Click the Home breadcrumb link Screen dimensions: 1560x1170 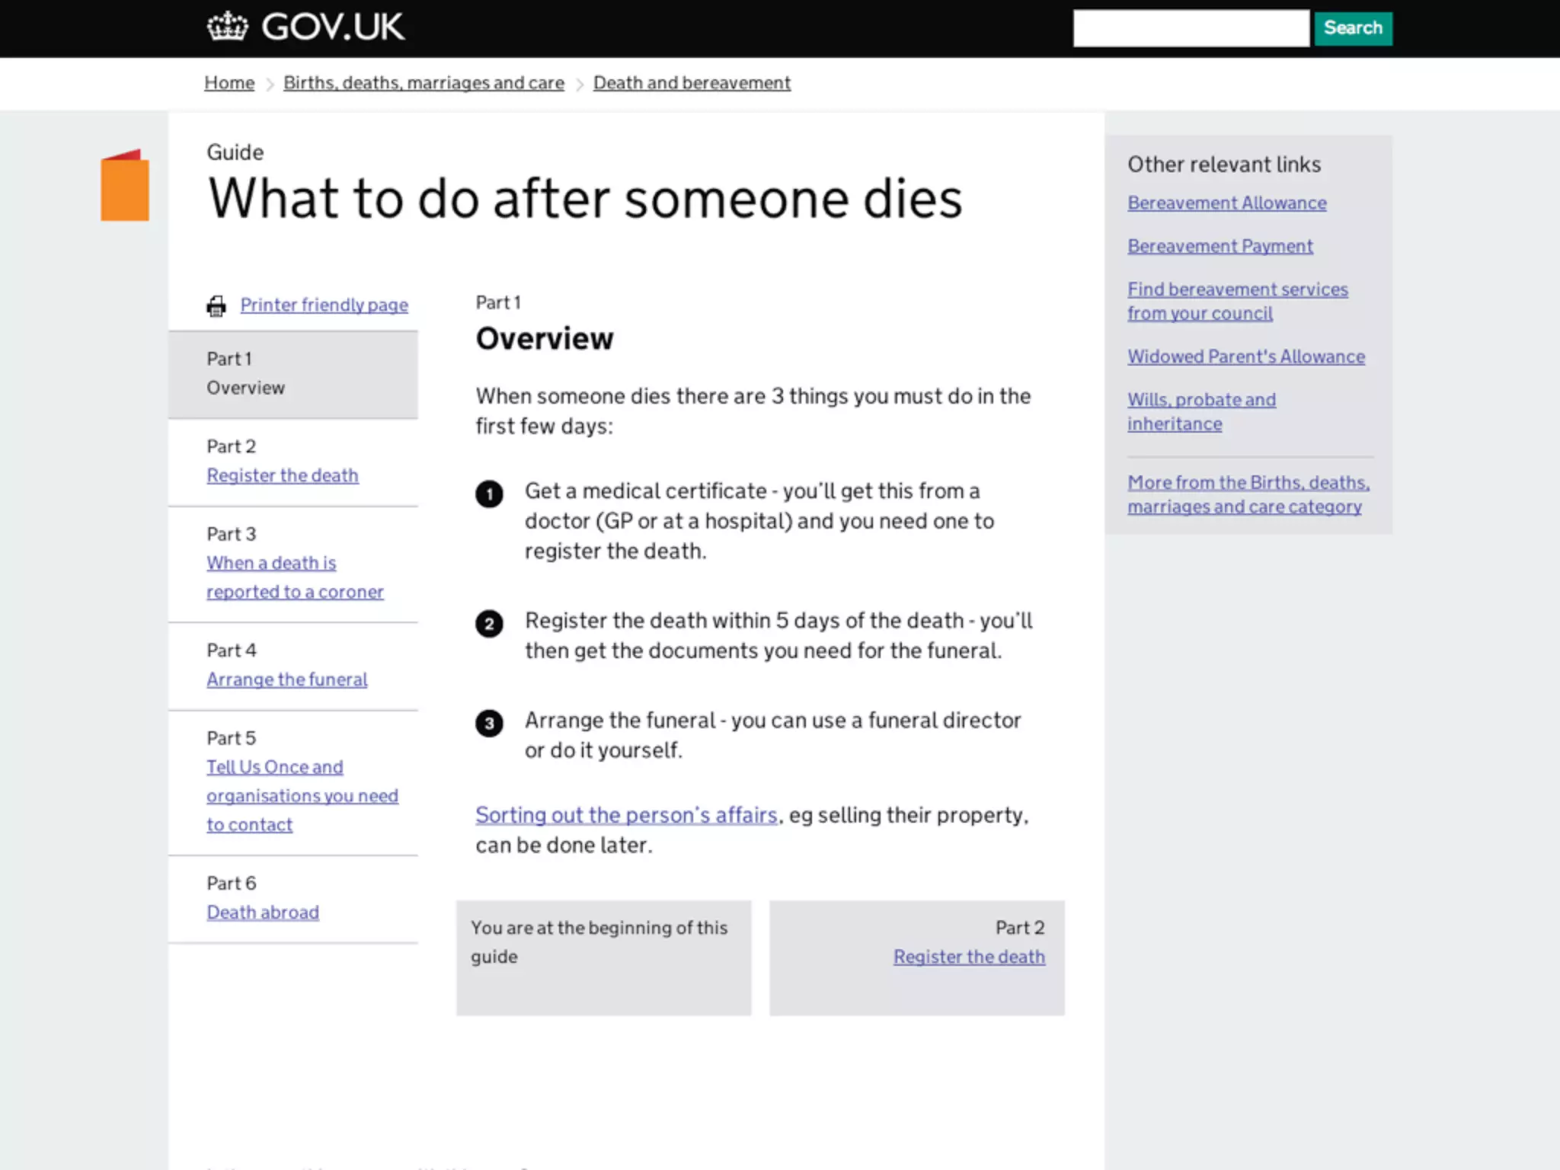[229, 83]
